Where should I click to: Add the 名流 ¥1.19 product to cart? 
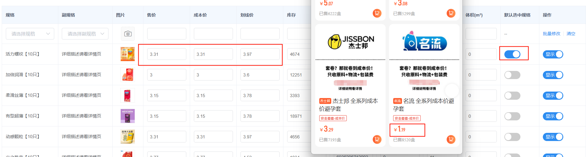[451, 140]
